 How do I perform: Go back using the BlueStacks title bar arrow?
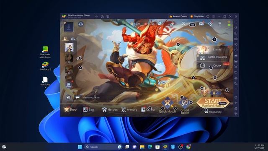coord(97,16)
